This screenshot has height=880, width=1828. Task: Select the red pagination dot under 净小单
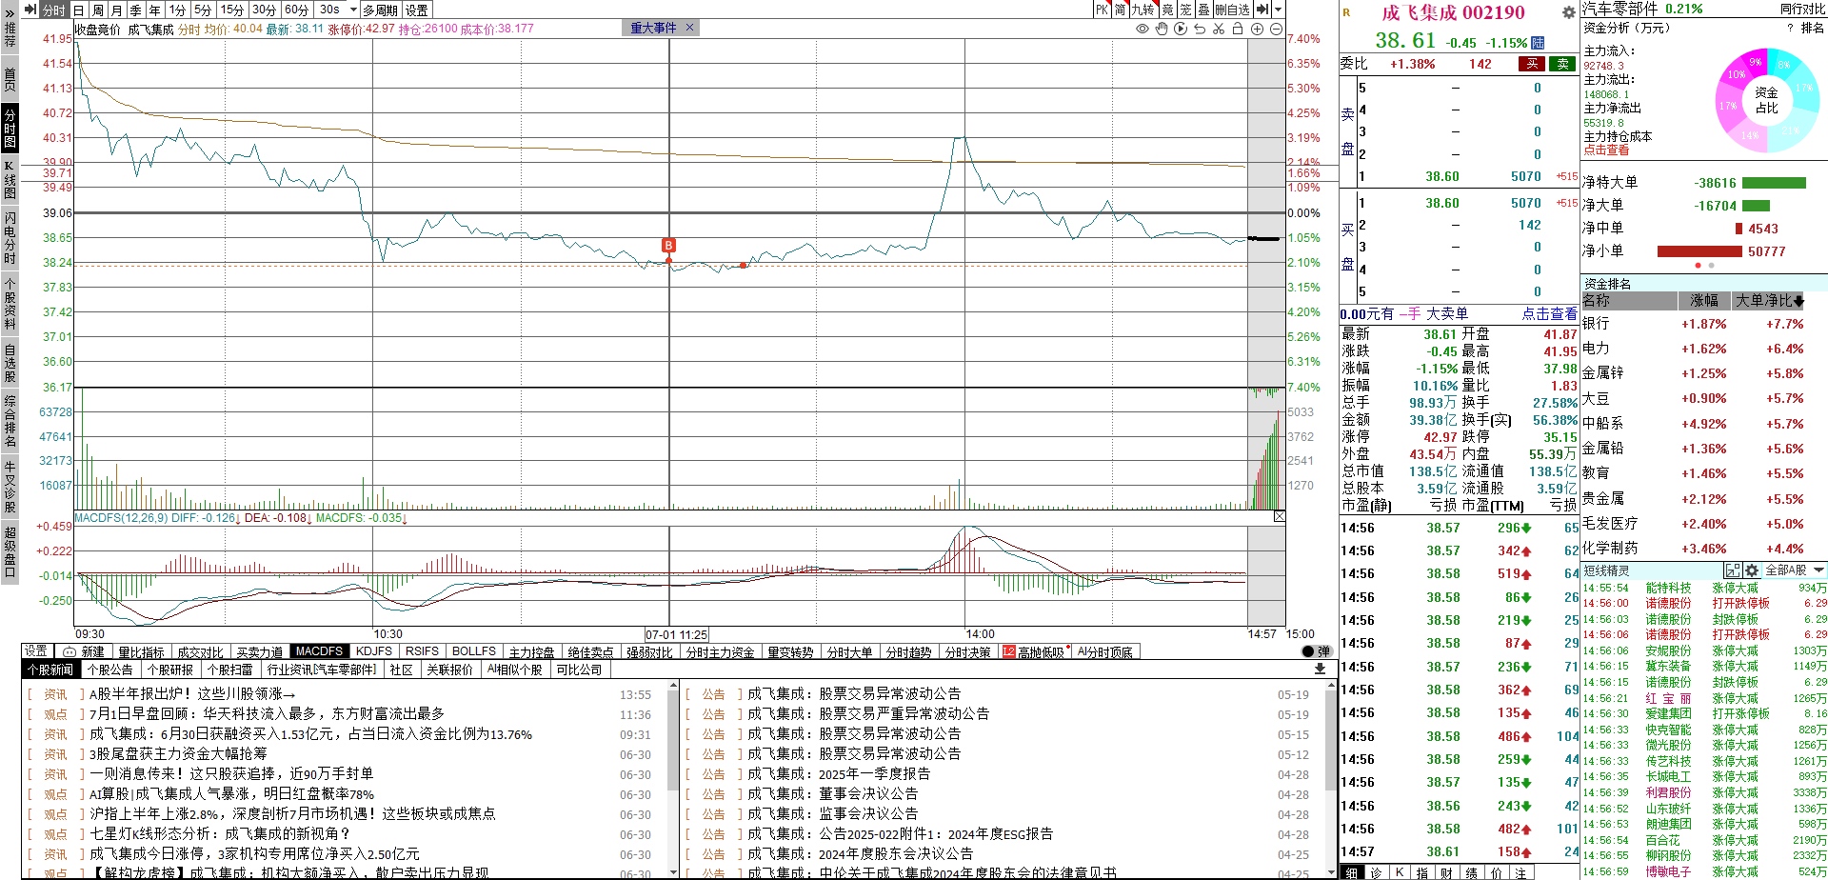(1699, 266)
